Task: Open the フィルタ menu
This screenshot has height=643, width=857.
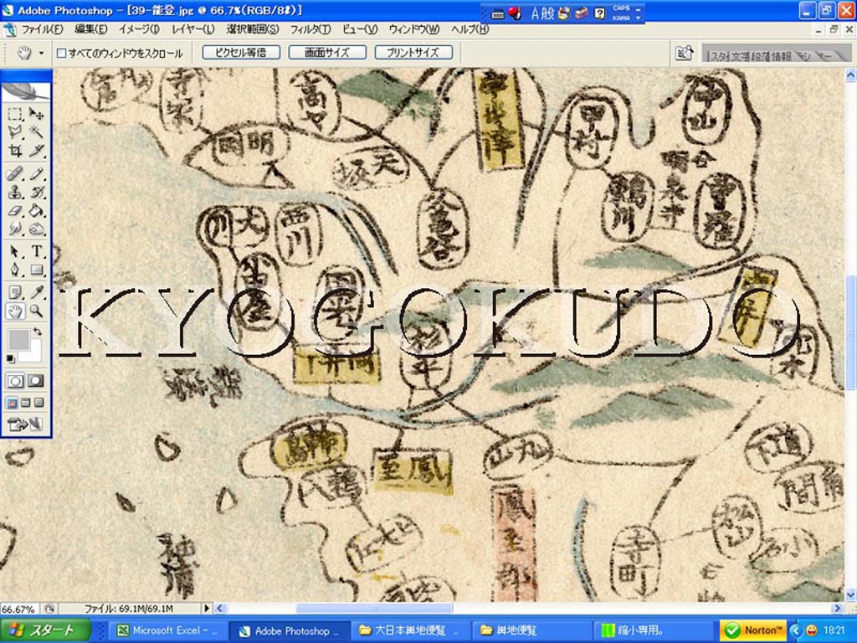Action: [x=310, y=29]
